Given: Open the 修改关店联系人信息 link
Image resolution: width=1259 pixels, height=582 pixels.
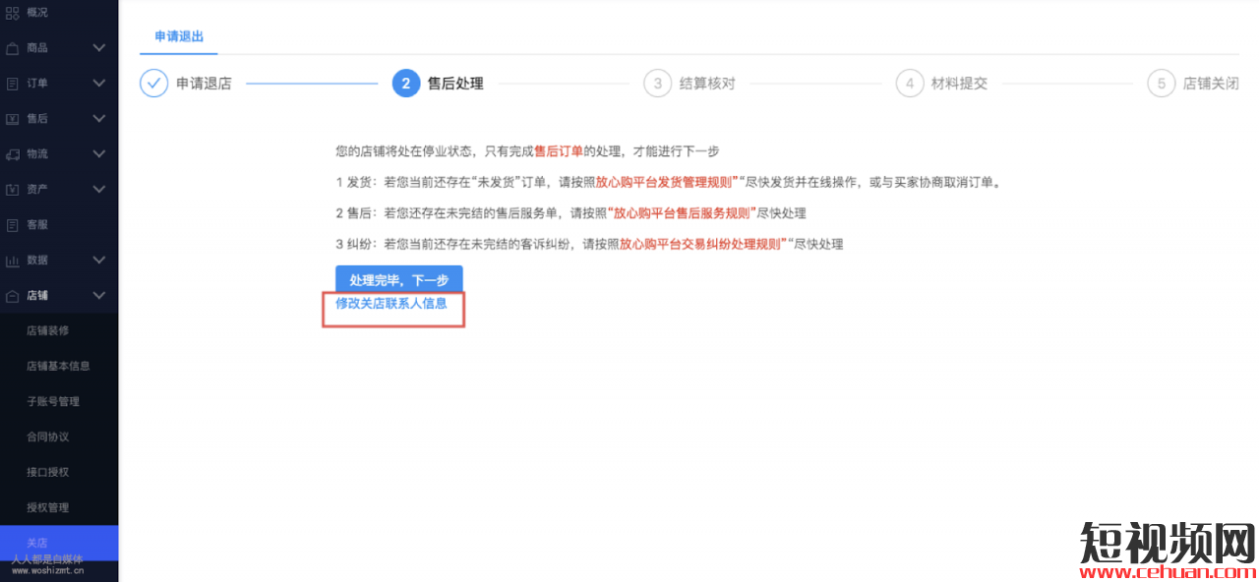Looking at the screenshot, I should tap(392, 306).
